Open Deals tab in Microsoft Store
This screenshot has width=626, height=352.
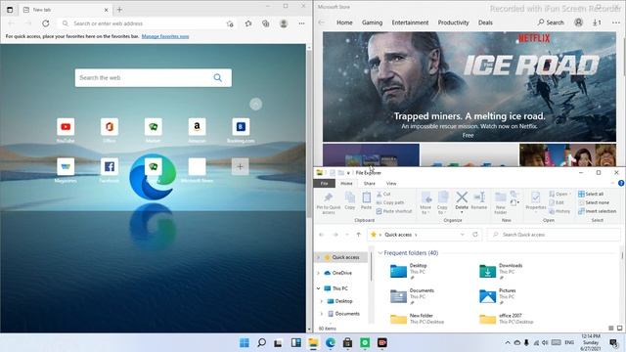tap(485, 22)
